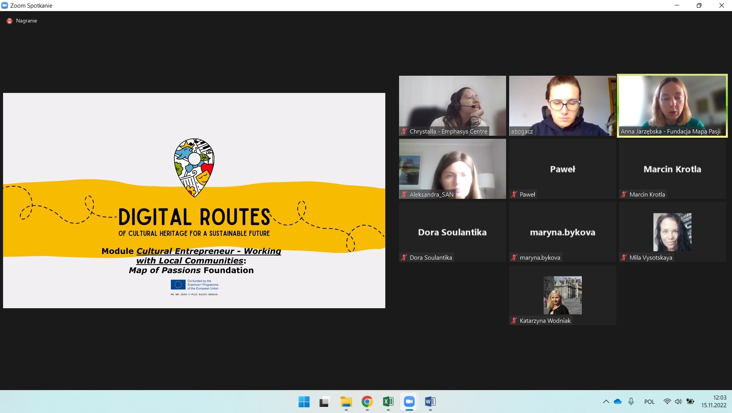The width and height of the screenshot is (732, 413).
Task: Open Task View from the taskbar
Action: point(325,402)
